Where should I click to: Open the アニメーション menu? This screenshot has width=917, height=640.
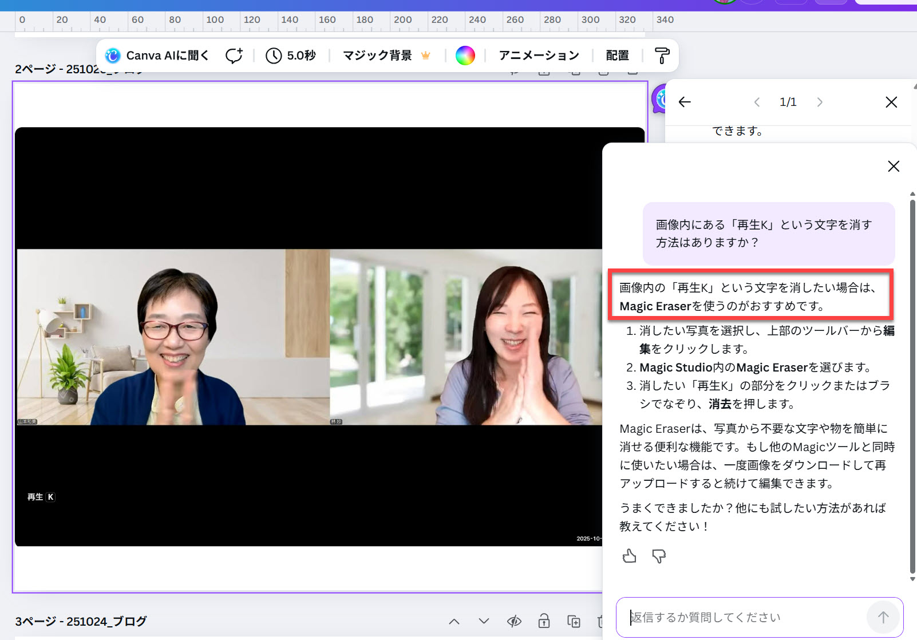[x=539, y=56]
